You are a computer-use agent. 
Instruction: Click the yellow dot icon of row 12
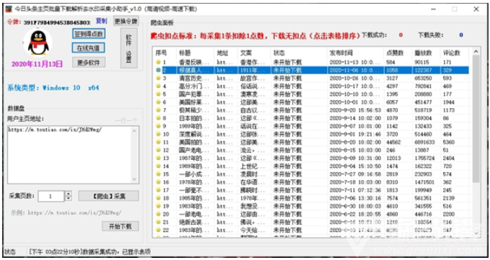point(159,150)
